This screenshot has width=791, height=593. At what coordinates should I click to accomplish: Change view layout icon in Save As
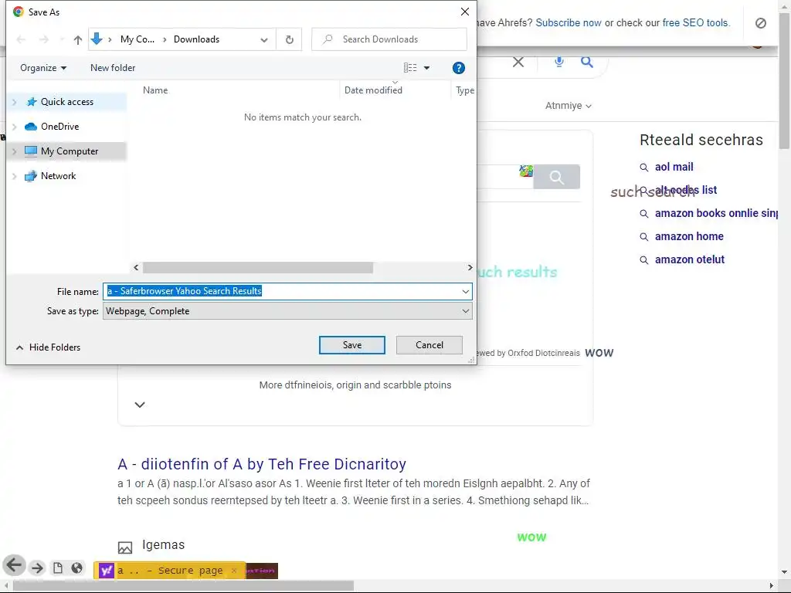(x=410, y=68)
